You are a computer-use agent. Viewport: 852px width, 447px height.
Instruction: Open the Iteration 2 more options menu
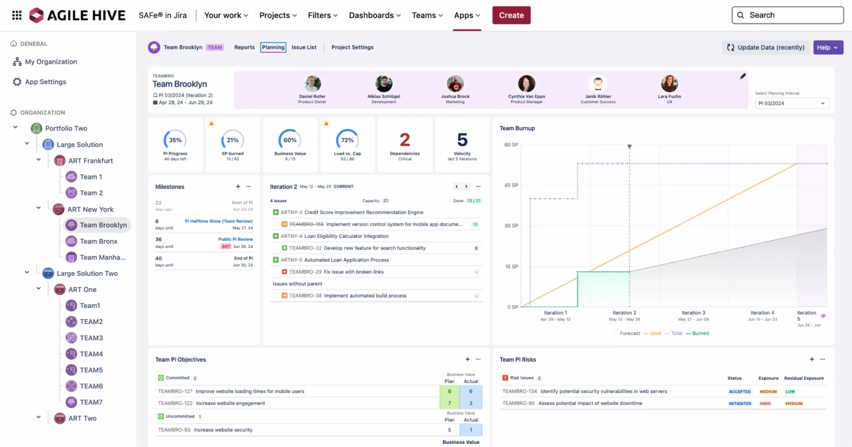[478, 187]
